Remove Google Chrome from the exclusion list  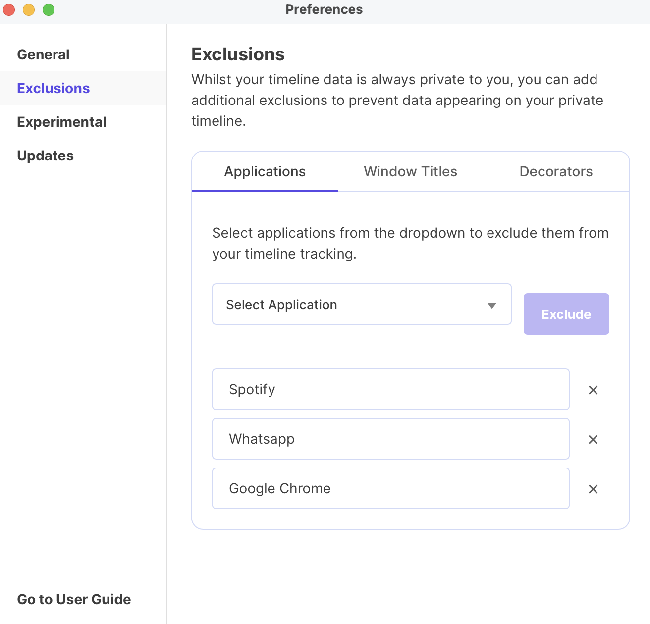(x=593, y=489)
